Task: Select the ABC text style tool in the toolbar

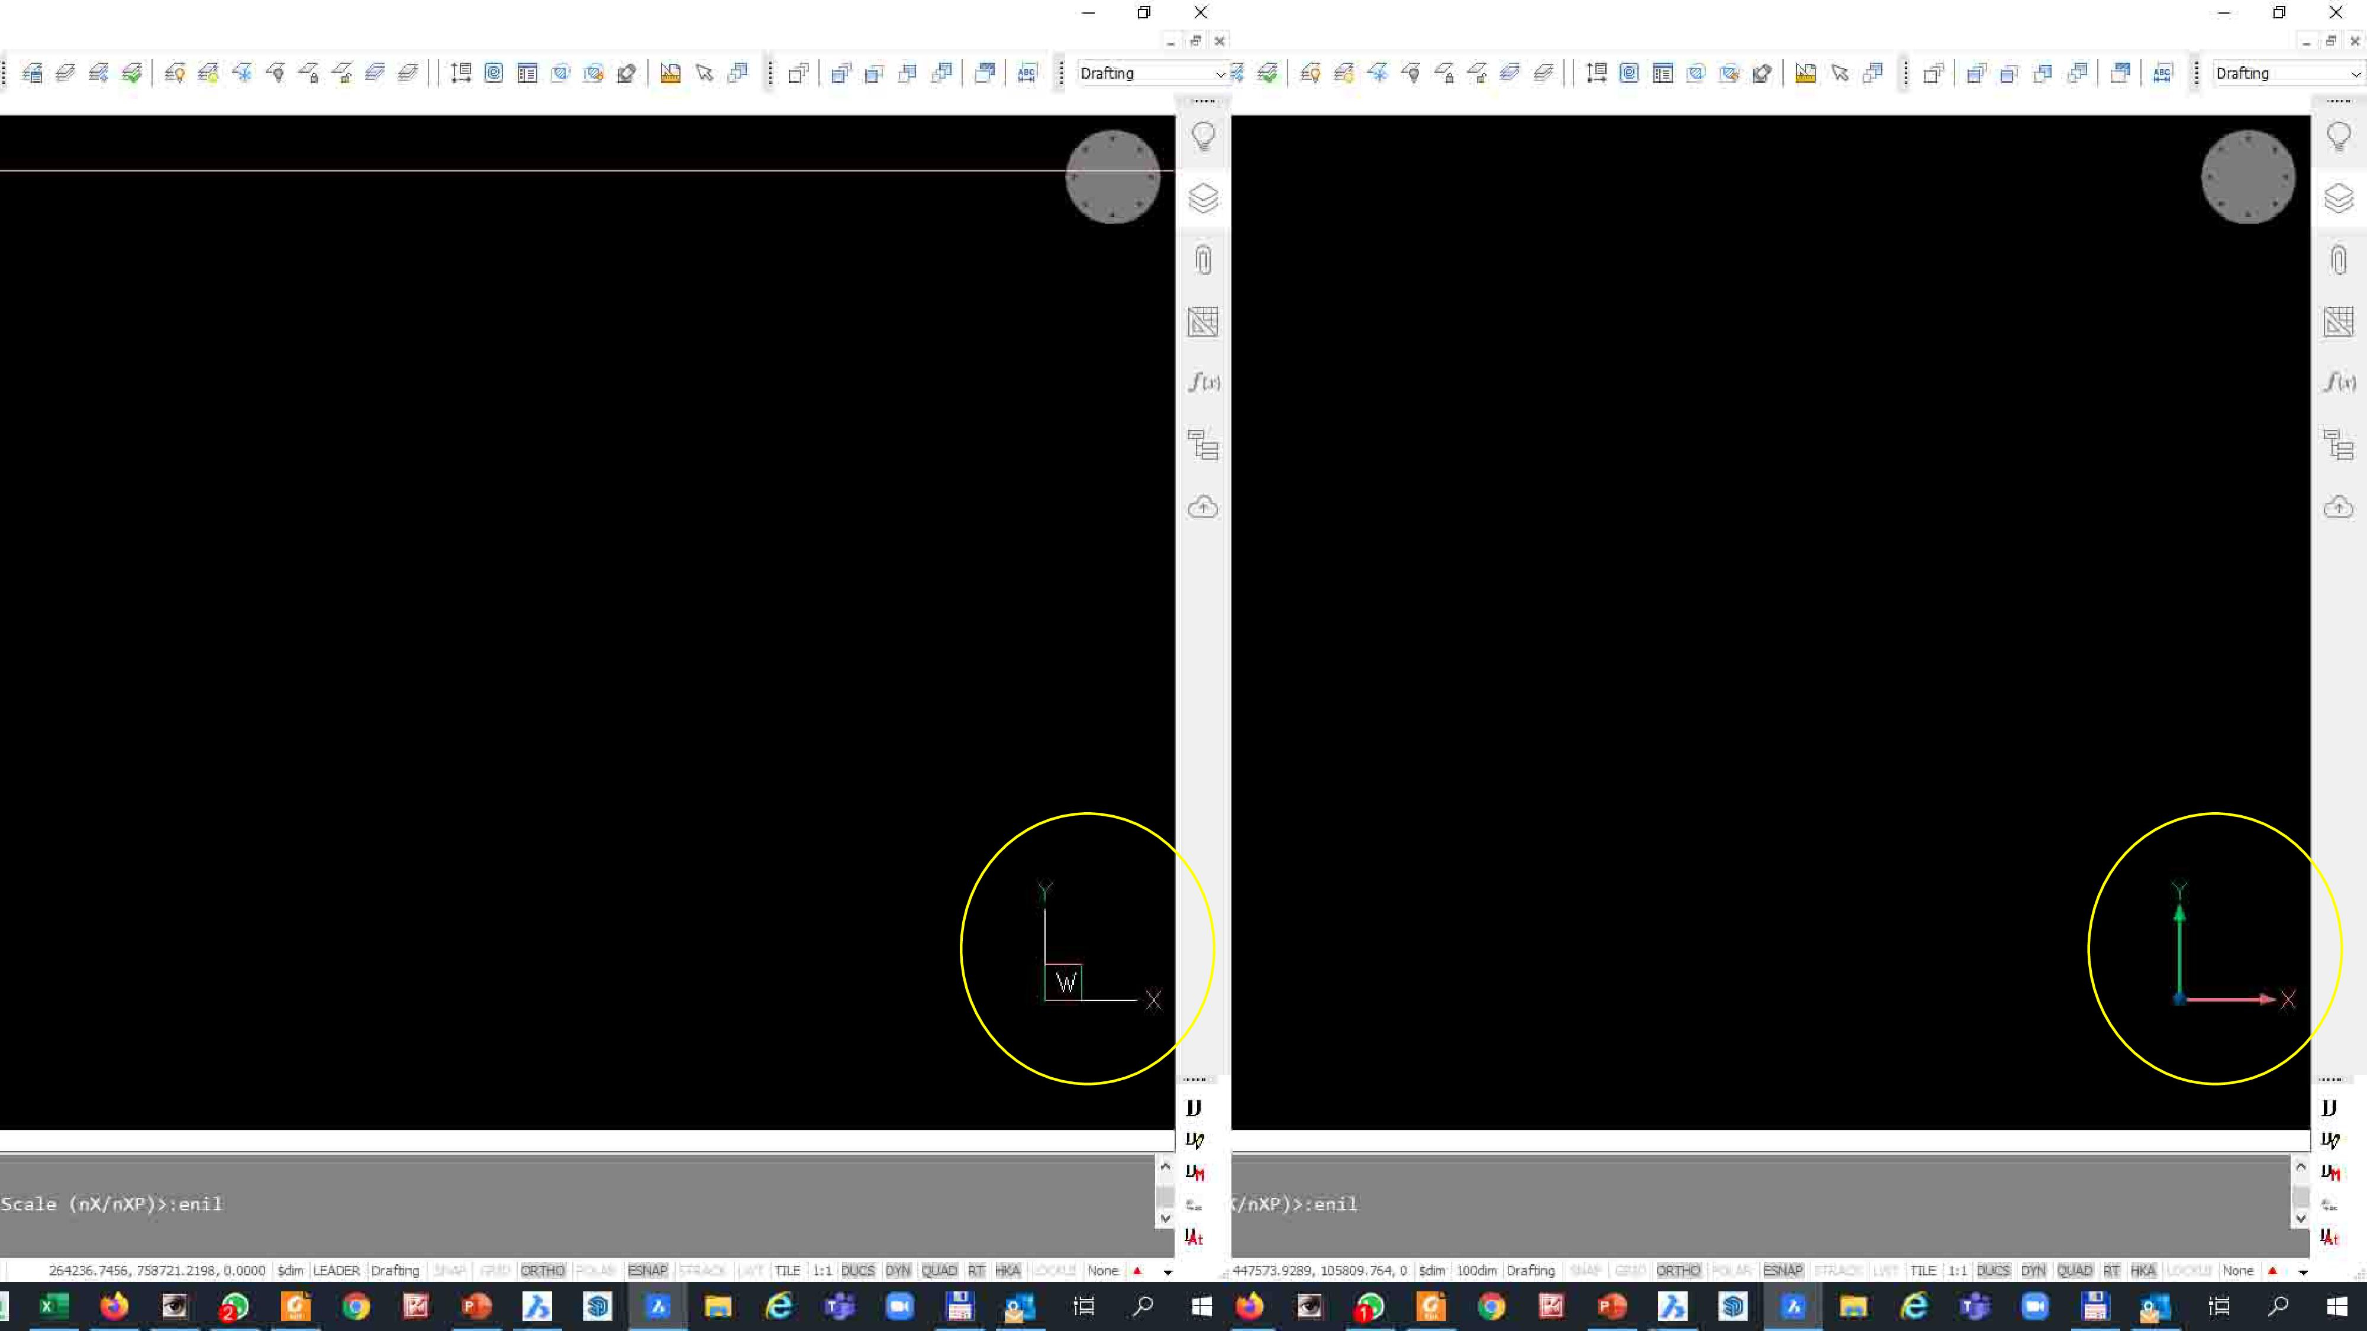Action: [1027, 73]
